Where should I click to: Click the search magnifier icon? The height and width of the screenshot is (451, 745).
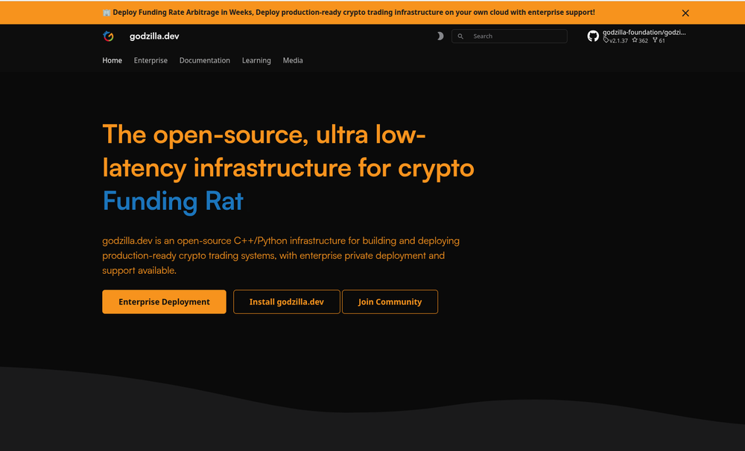coord(460,36)
